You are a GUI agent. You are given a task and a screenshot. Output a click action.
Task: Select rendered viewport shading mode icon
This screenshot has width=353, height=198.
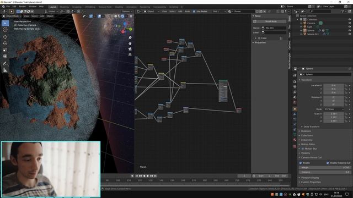(x=122, y=16)
